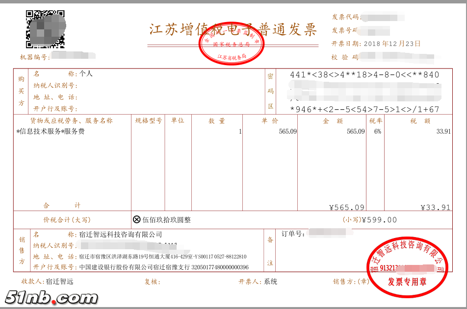
Task: Click the item name *信息技术服务*服务费
Action: (51, 132)
